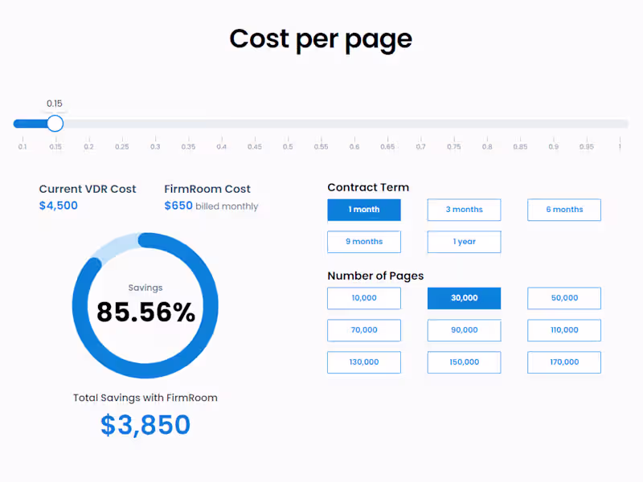Viewport: 643px width, 482px height.
Task: Click the 0.15 tick label under the slider
Action: [x=55, y=147]
